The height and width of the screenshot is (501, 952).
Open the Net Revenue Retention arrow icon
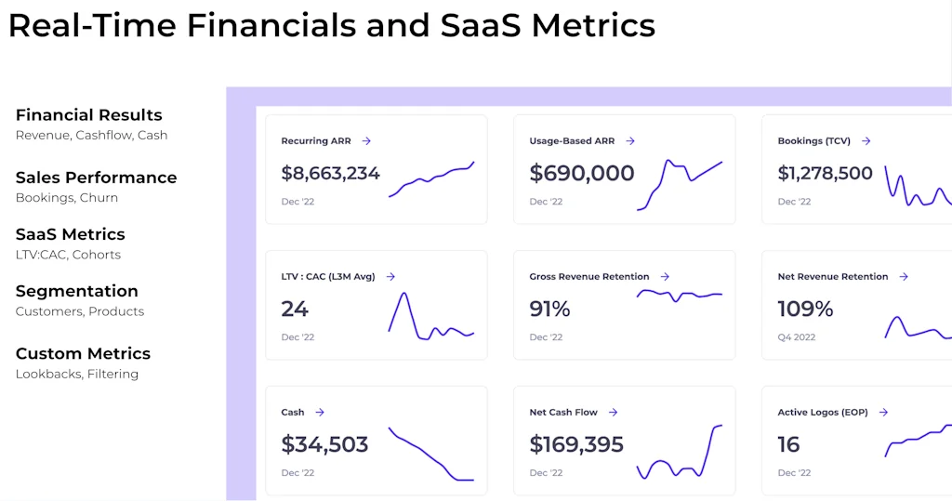click(904, 277)
